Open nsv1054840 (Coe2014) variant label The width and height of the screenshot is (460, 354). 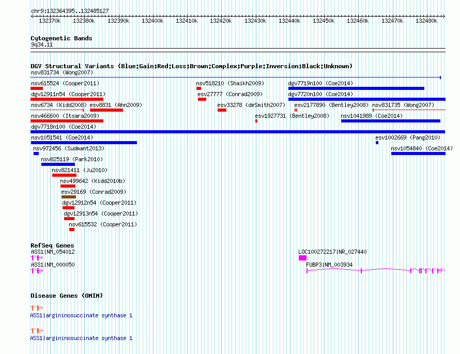422,148
